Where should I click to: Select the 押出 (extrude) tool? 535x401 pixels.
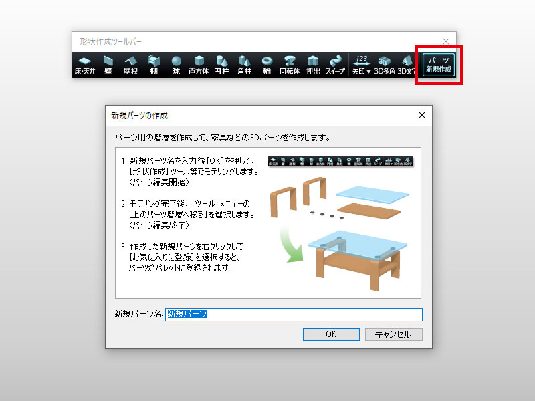coord(312,65)
